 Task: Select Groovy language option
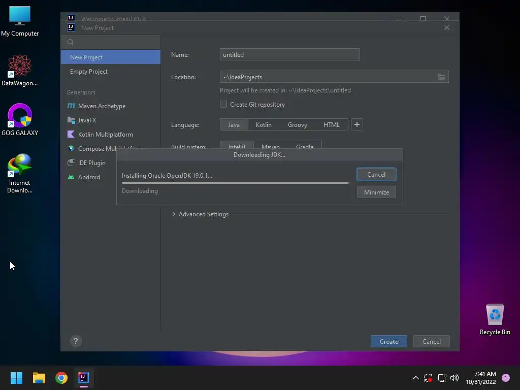[x=298, y=125]
